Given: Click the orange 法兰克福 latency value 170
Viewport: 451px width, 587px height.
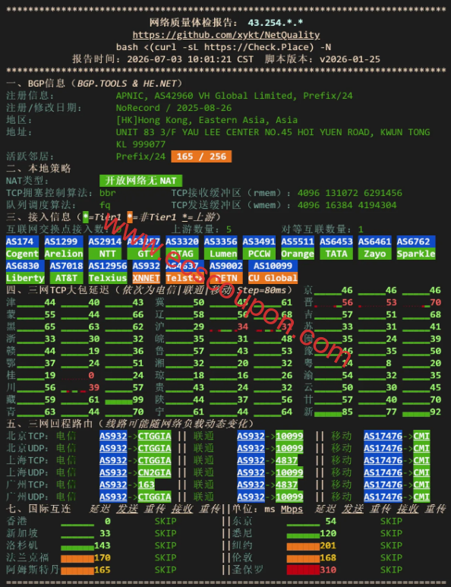Looking at the screenshot, I should (102, 558).
